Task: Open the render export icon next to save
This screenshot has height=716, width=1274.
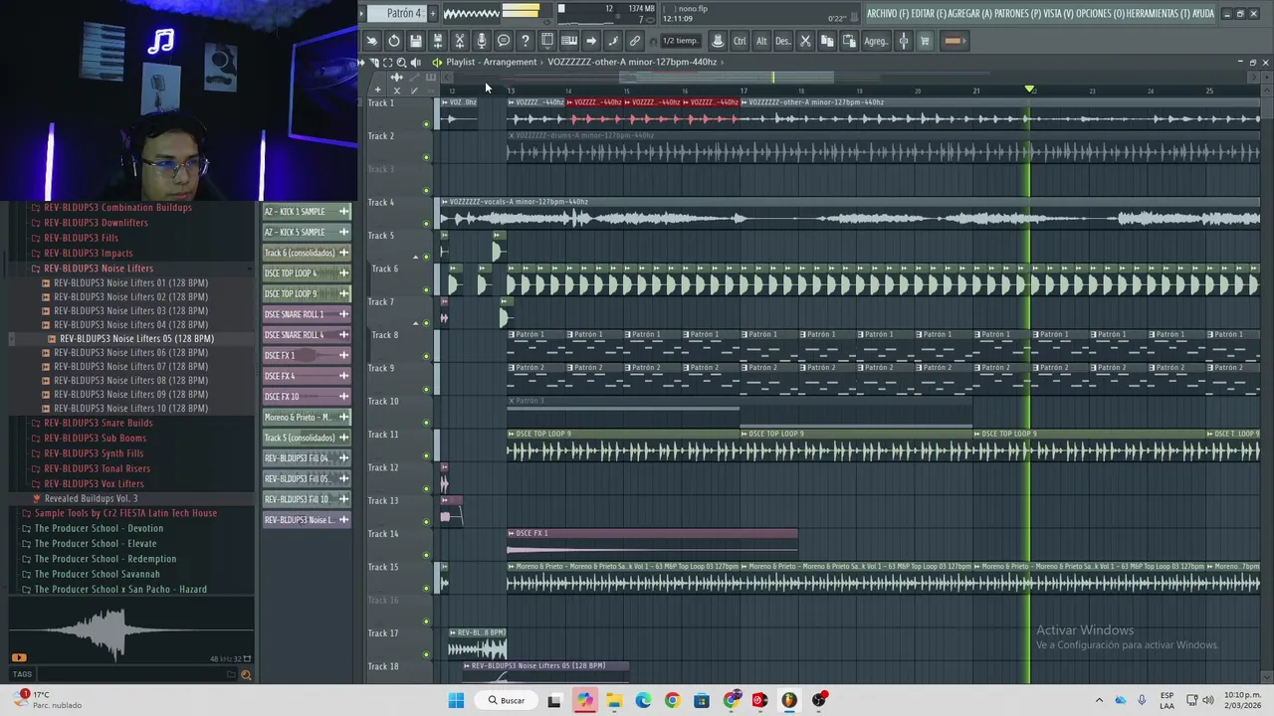Action: point(438,41)
